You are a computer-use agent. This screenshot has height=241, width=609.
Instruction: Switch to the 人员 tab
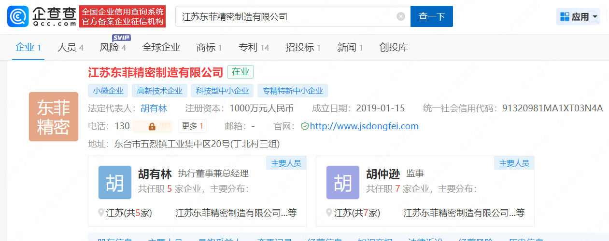click(71, 47)
